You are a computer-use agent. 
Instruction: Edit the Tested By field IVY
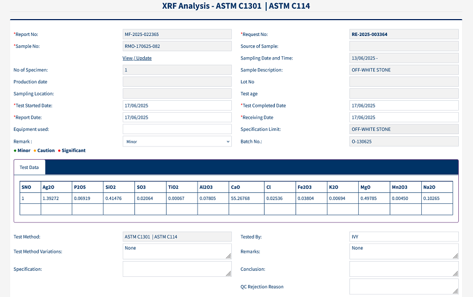tap(404, 237)
